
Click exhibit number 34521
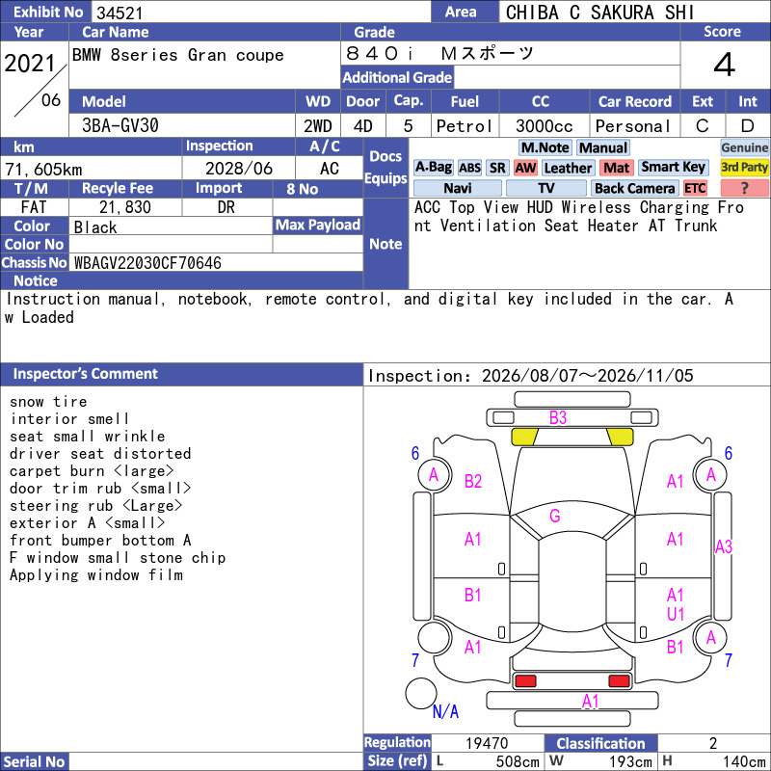coord(120,13)
